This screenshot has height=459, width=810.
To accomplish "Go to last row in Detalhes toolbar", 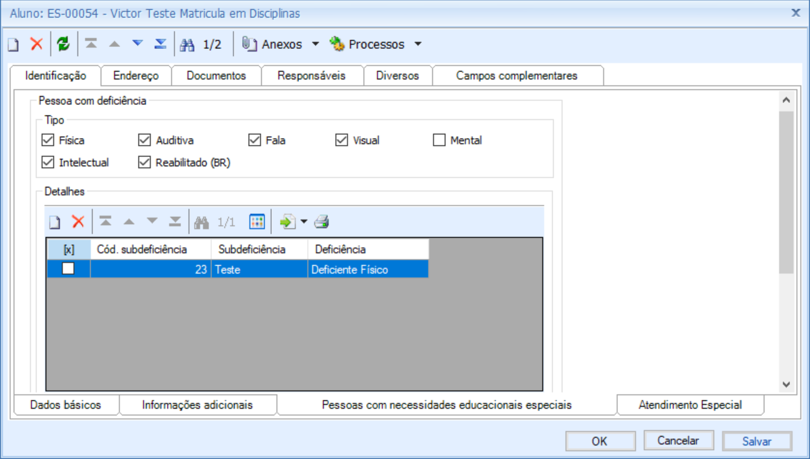I will pyautogui.click(x=175, y=222).
